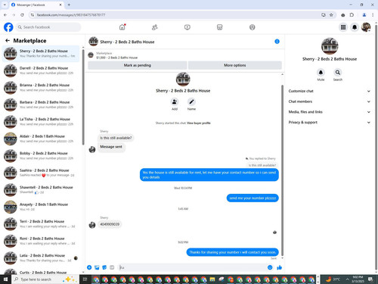Screen dimensions: 378x284
Task: Open the Windows Start menu
Action: 5,279
